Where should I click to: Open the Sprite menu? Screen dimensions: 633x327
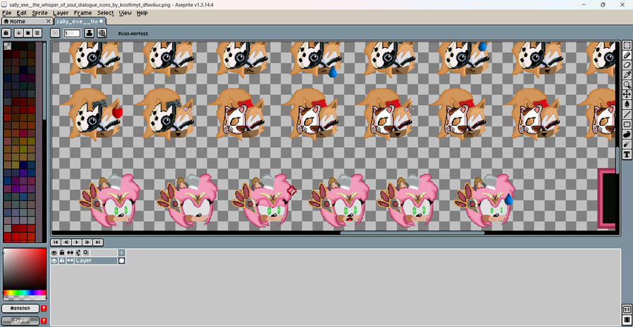(x=39, y=13)
